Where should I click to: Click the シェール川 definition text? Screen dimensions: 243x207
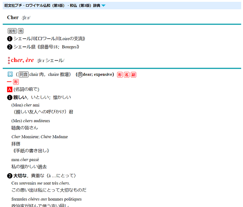pyautogui.click(x=49, y=39)
